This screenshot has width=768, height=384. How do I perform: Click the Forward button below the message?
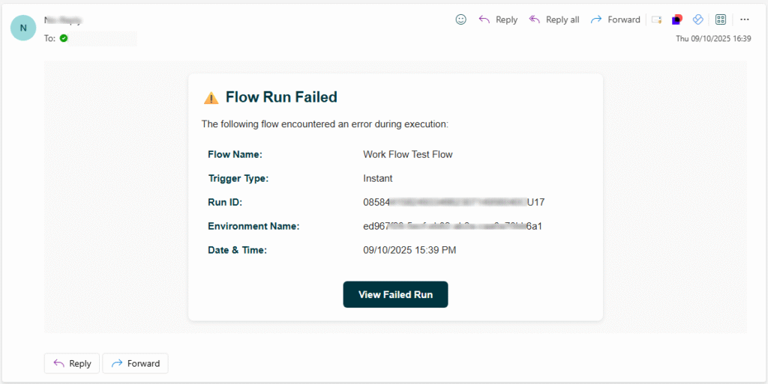135,363
